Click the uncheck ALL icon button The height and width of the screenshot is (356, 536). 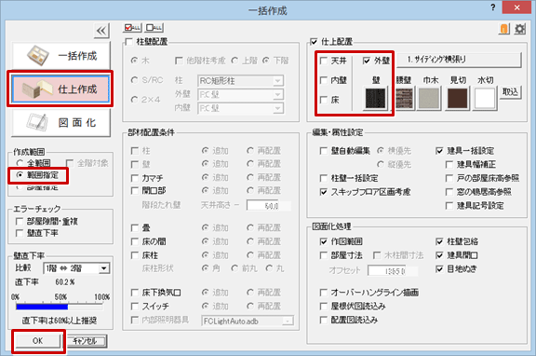154,28
